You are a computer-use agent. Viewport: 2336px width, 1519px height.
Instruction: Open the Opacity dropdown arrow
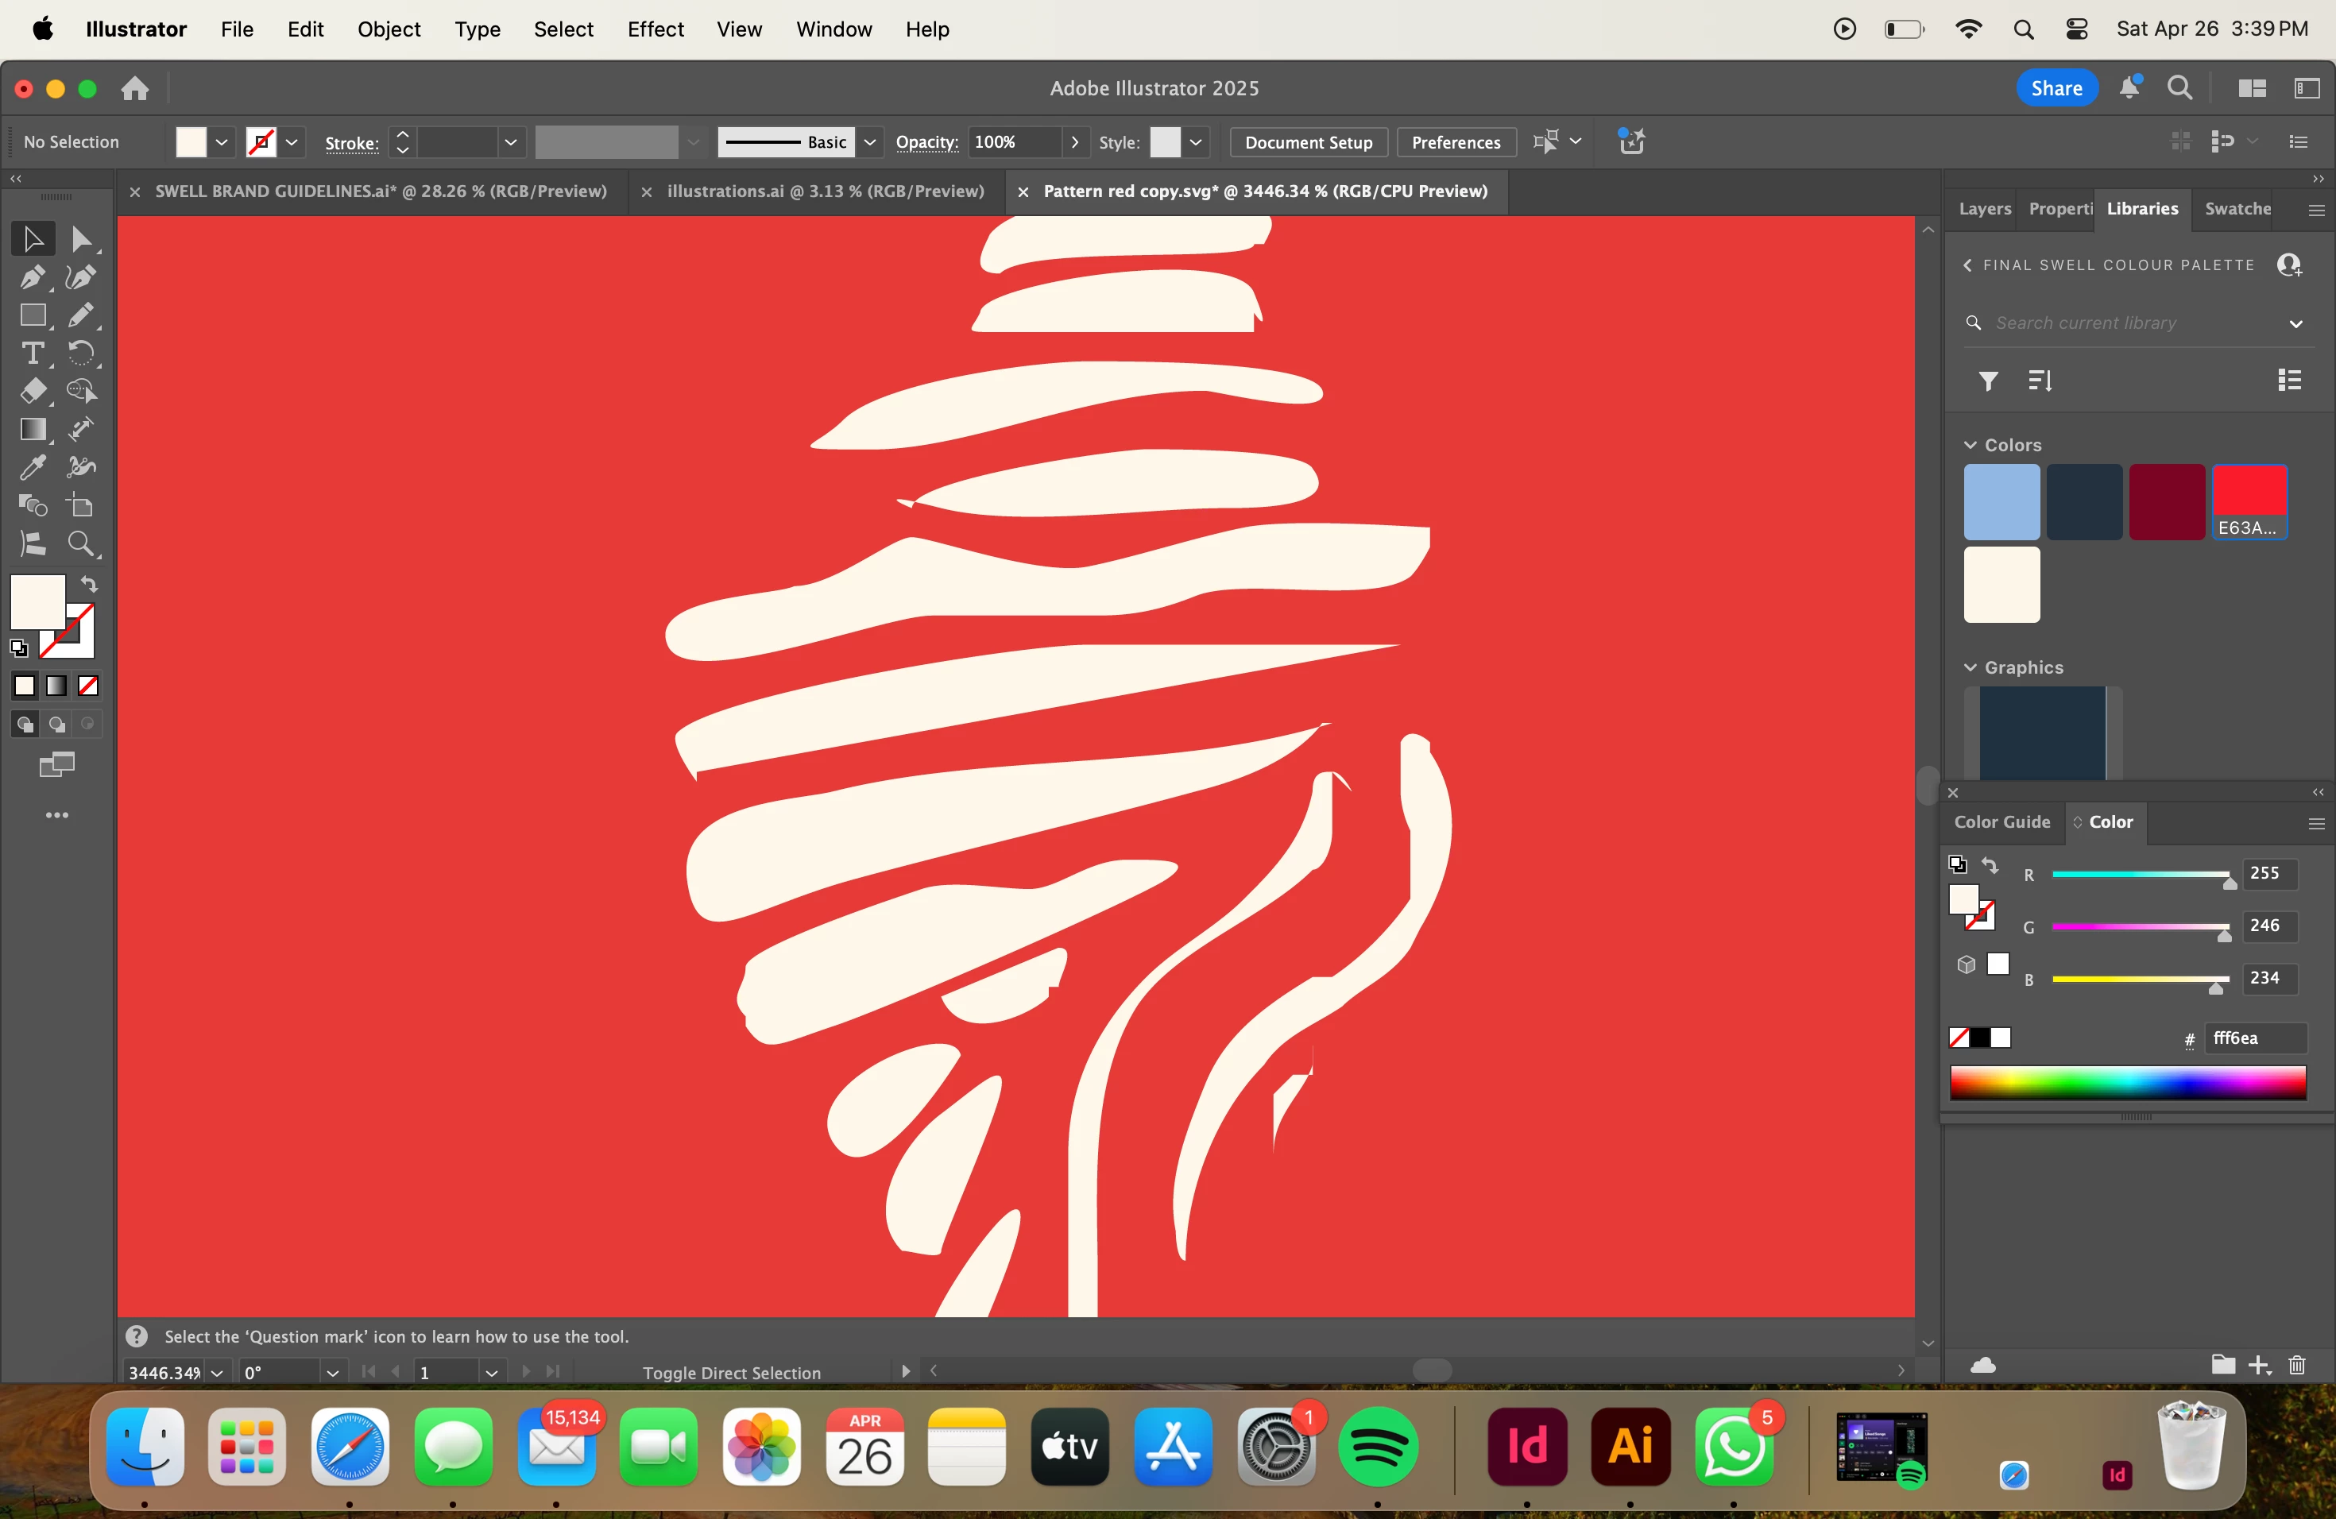(x=1076, y=142)
